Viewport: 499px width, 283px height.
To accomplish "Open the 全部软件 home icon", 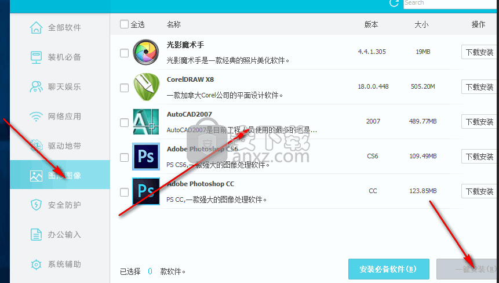I will tap(36, 28).
